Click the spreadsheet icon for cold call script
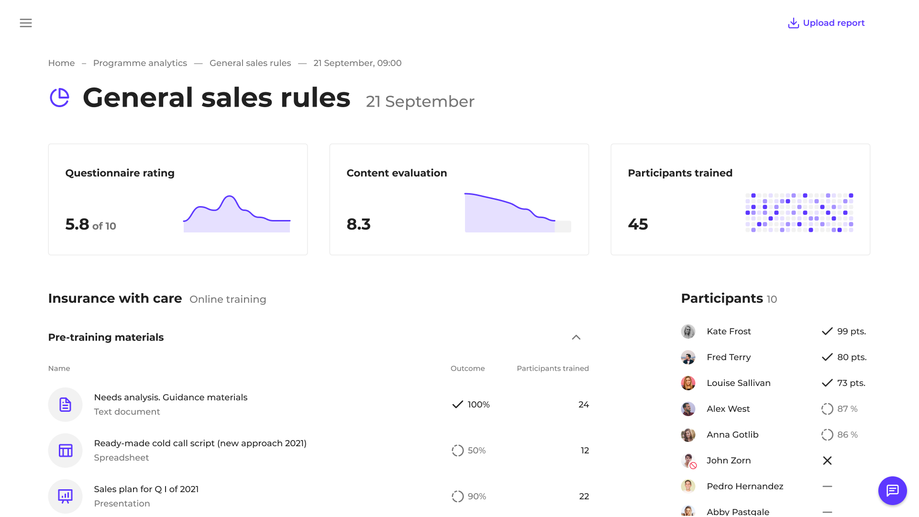Screen dimensions: 919x517 66,451
